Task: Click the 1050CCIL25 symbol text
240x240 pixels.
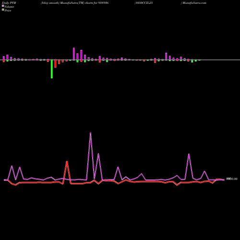Action: click(x=144, y=3)
